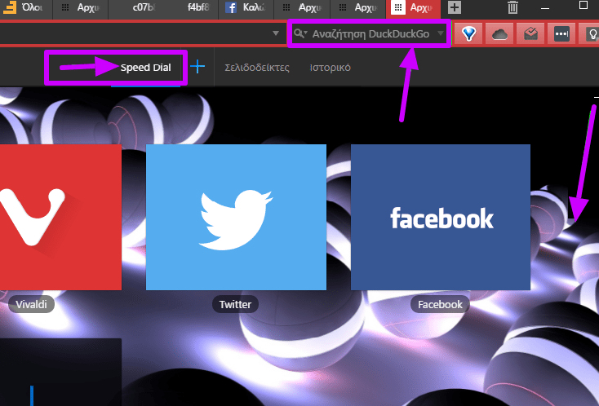Screen dimensions: 599x406
Task: Select the active red Αρχι tab
Action: coord(413,7)
